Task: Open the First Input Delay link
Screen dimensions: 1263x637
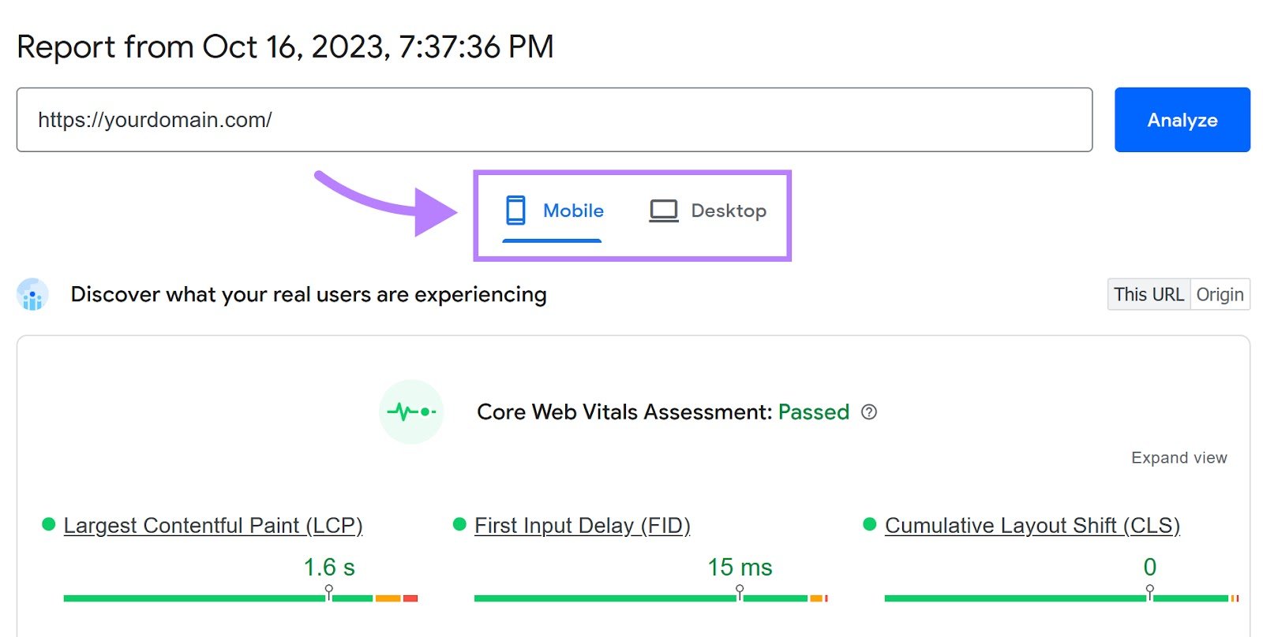Action: tap(583, 524)
